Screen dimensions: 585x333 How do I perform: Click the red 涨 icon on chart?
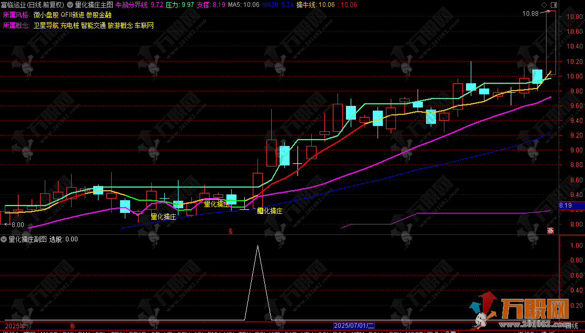[x=550, y=230]
